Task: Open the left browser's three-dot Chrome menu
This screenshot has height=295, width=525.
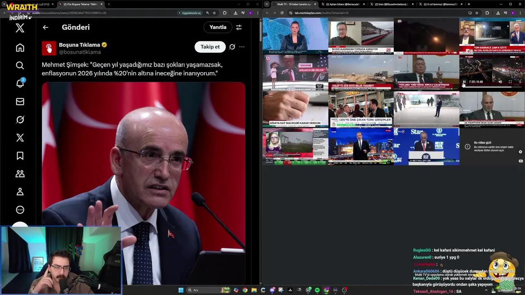Action: click(257, 13)
